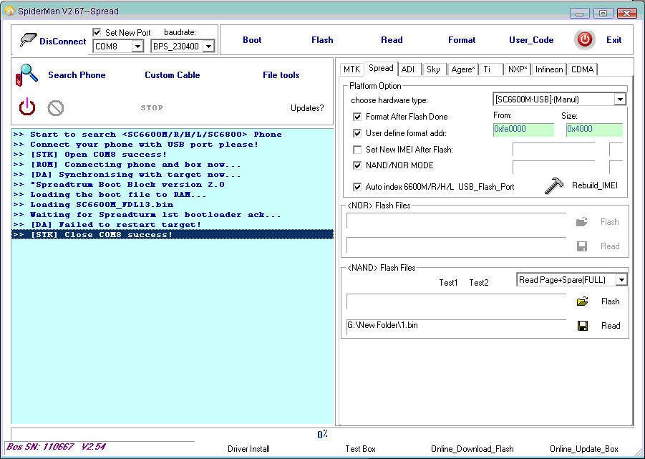Click the NOR open-folder Flash icon
Image resolution: width=645 pixels, height=459 pixels.
click(582, 222)
